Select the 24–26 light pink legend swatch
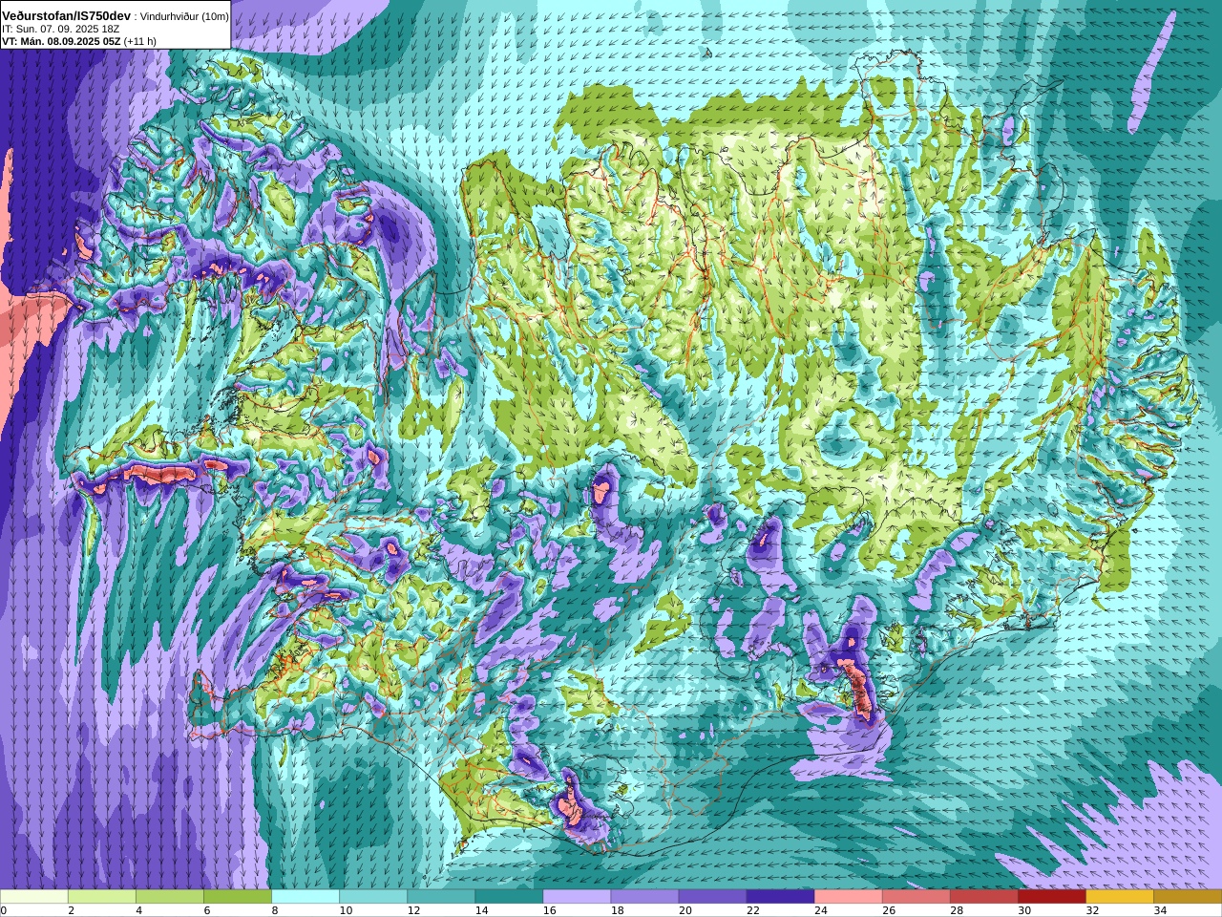This screenshot has width=1222, height=917. [848, 897]
